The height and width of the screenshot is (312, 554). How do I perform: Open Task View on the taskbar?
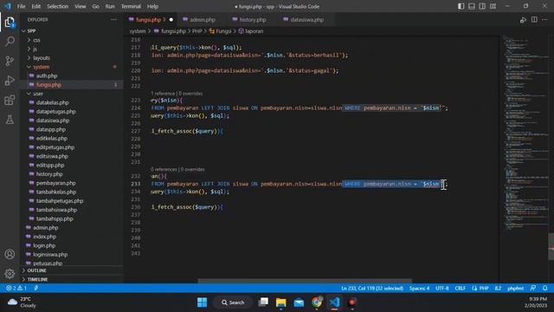click(x=263, y=302)
